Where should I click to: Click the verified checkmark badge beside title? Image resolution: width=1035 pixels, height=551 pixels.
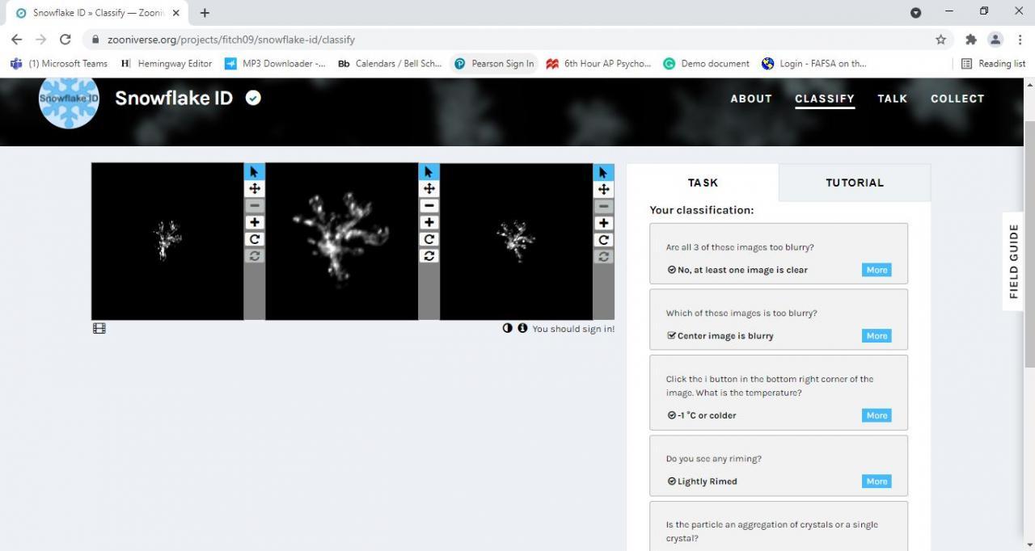253,98
